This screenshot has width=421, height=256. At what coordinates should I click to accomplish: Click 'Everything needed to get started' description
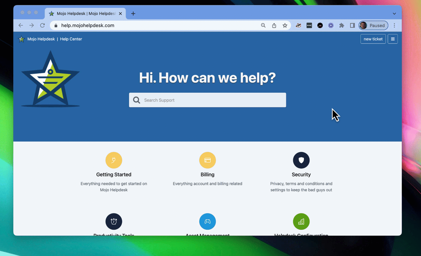114,187
